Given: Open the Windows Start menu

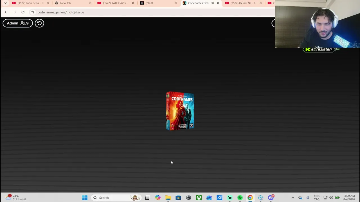Looking at the screenshot, I should click(85, 198).
